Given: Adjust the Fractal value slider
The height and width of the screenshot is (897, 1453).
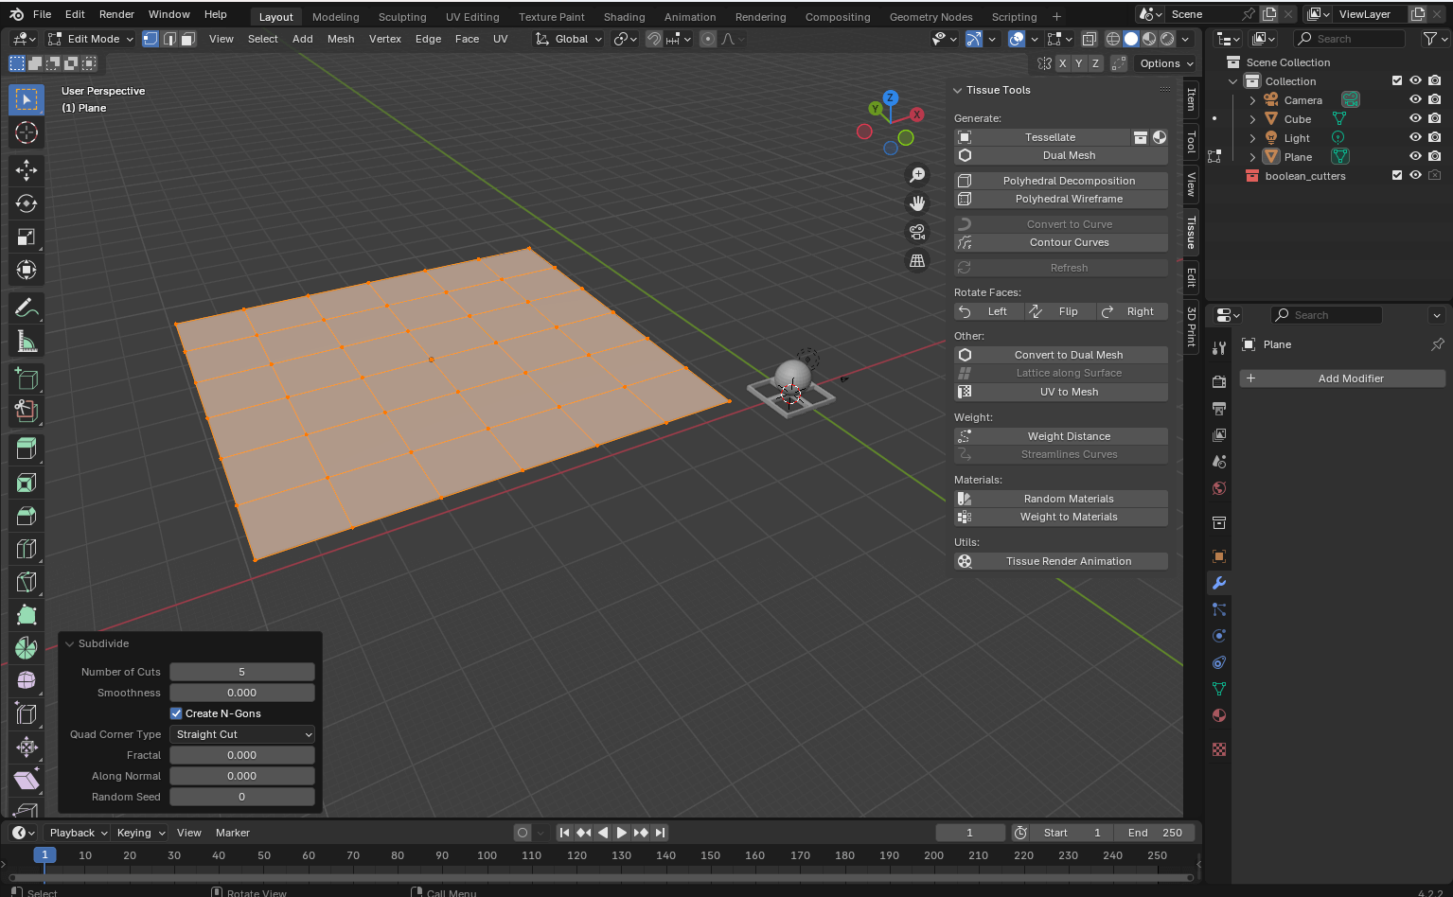Looking at the screenshot, I should [242, 755].
